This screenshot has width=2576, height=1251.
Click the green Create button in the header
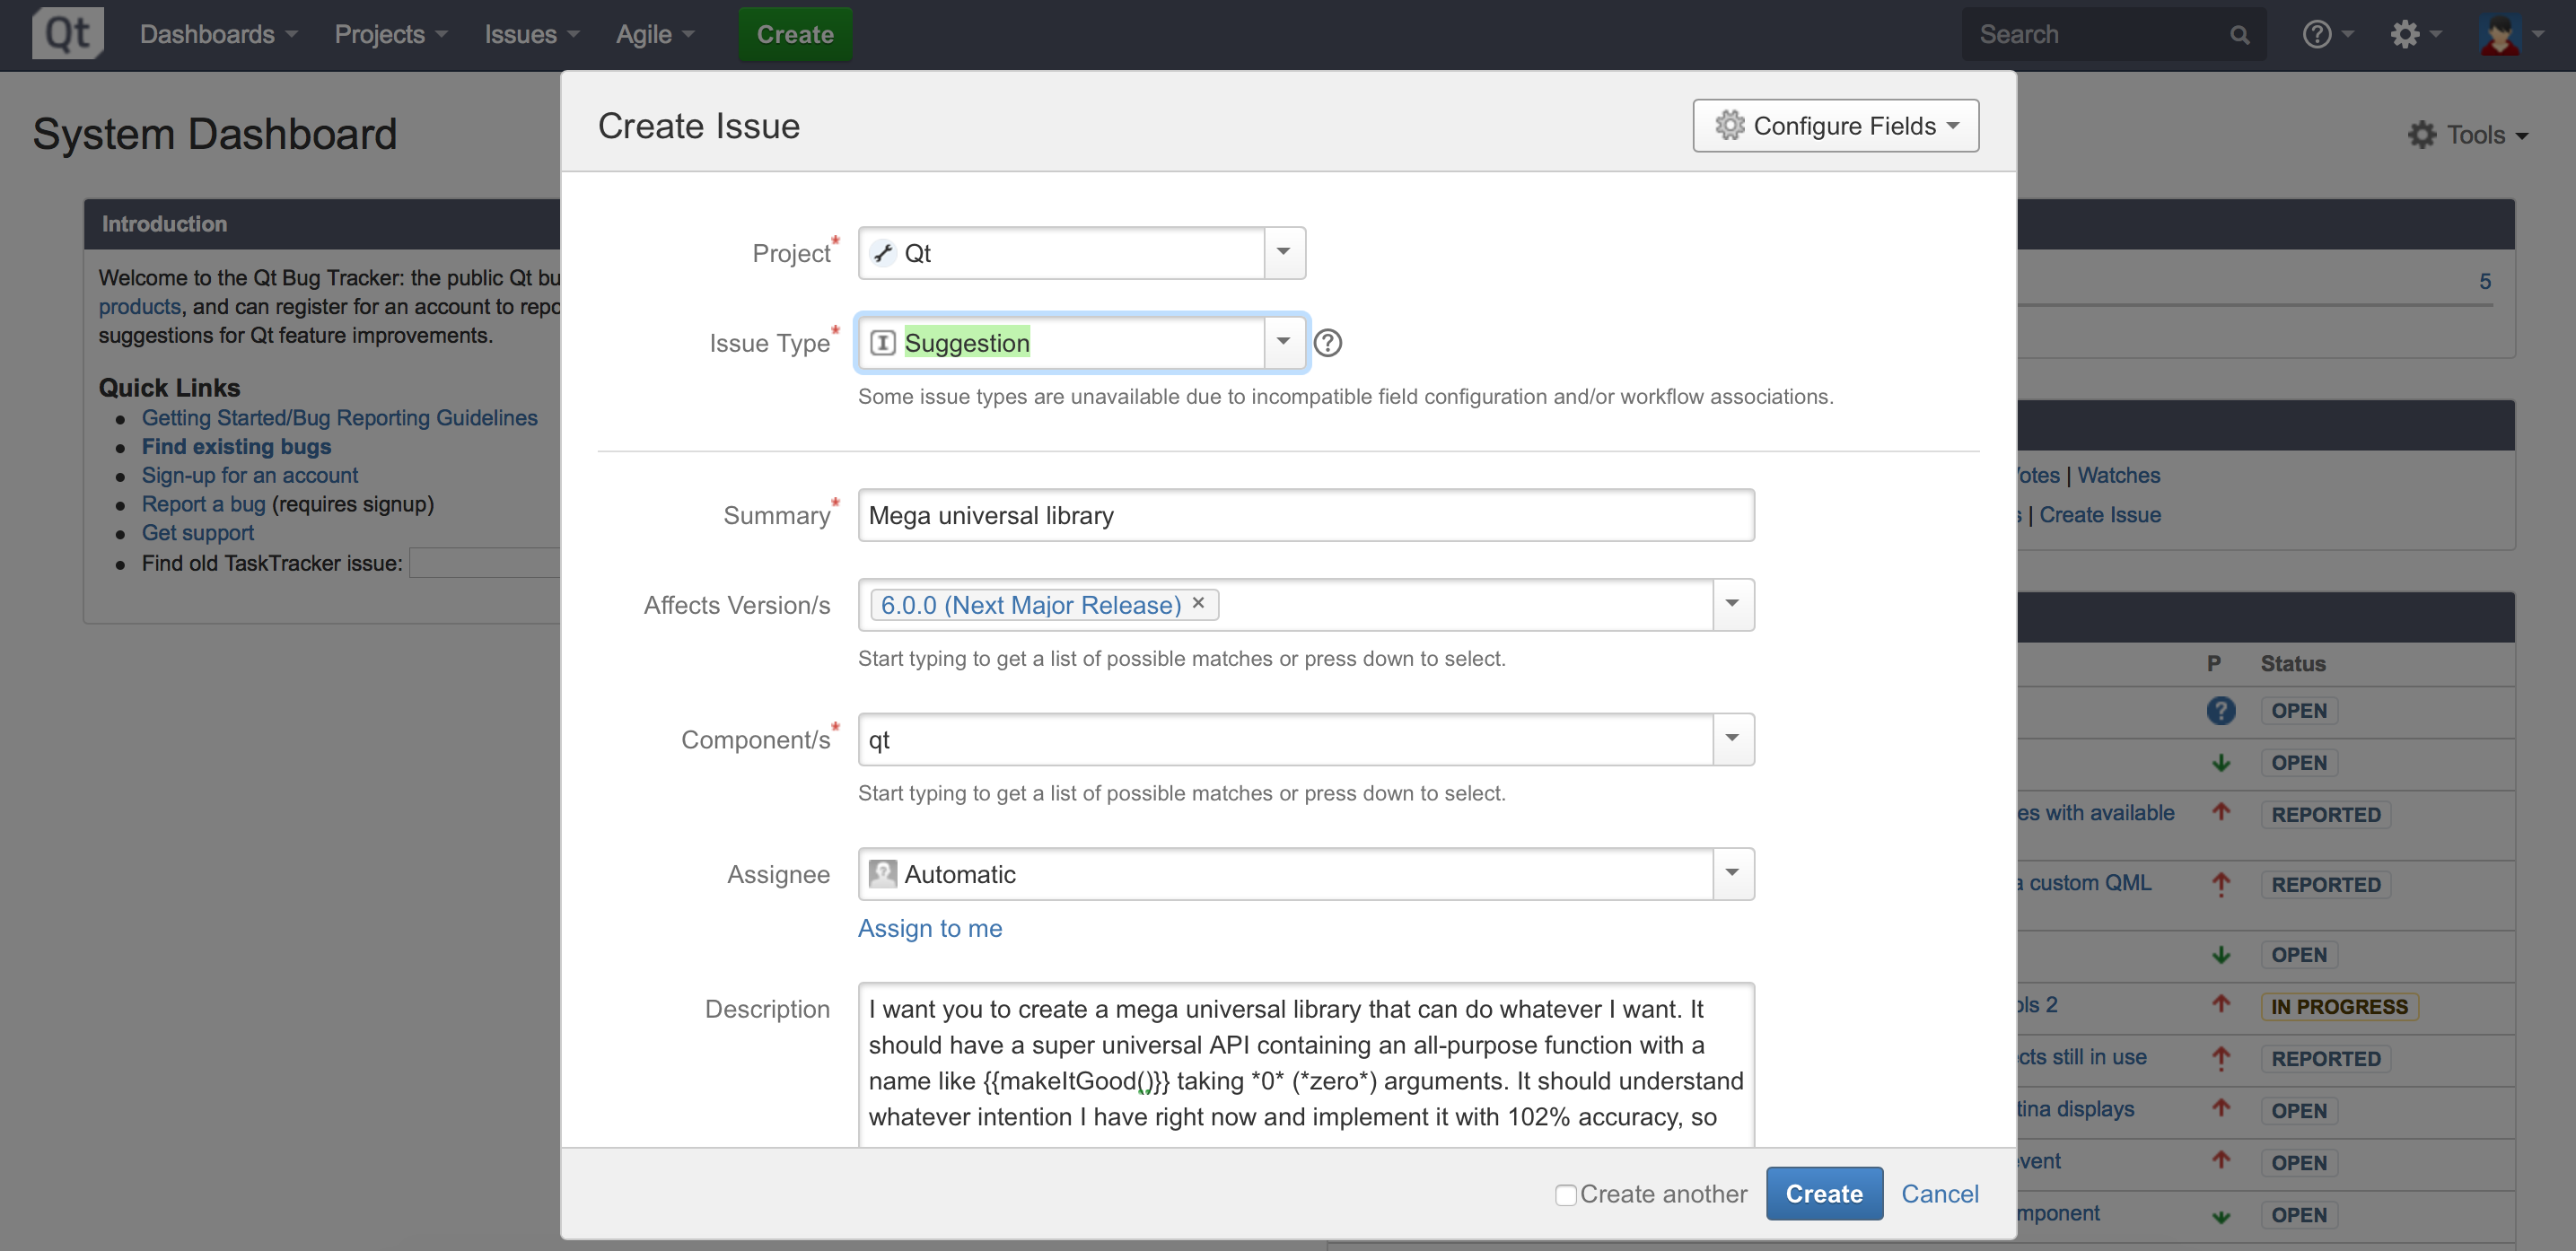[x=795, y=34]
